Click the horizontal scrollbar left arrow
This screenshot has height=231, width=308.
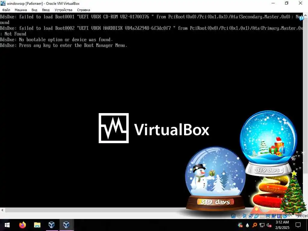click(2, 210)
